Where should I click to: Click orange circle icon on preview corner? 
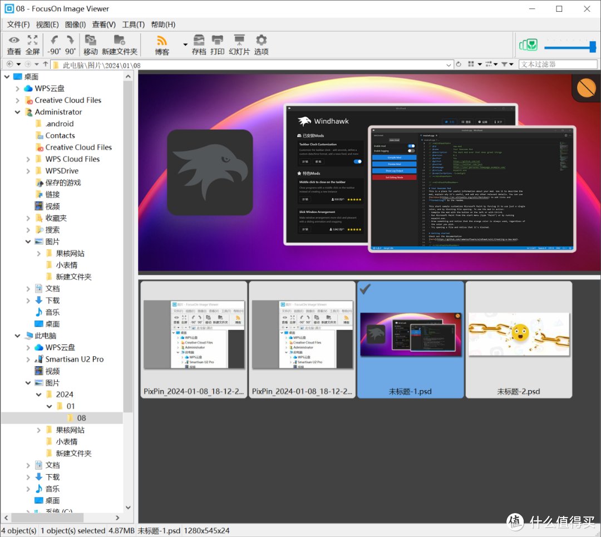tap(586, 87)
